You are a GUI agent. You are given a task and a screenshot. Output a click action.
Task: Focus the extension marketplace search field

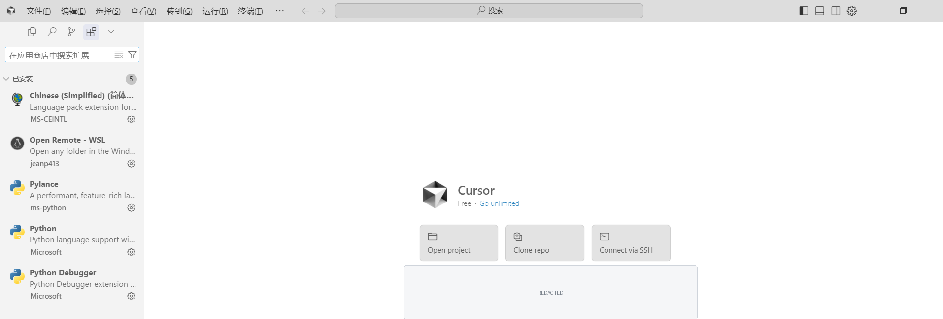click(59, 55)
